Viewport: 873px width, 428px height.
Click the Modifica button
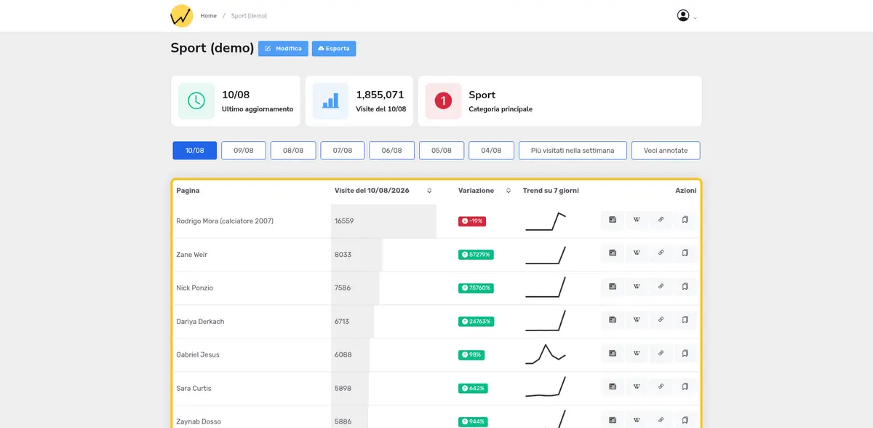pos(283,49)
